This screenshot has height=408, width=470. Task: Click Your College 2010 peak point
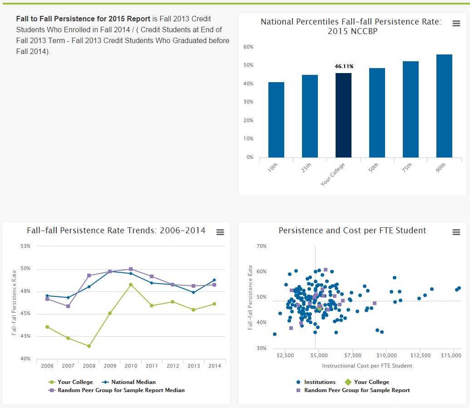point(131,285)
